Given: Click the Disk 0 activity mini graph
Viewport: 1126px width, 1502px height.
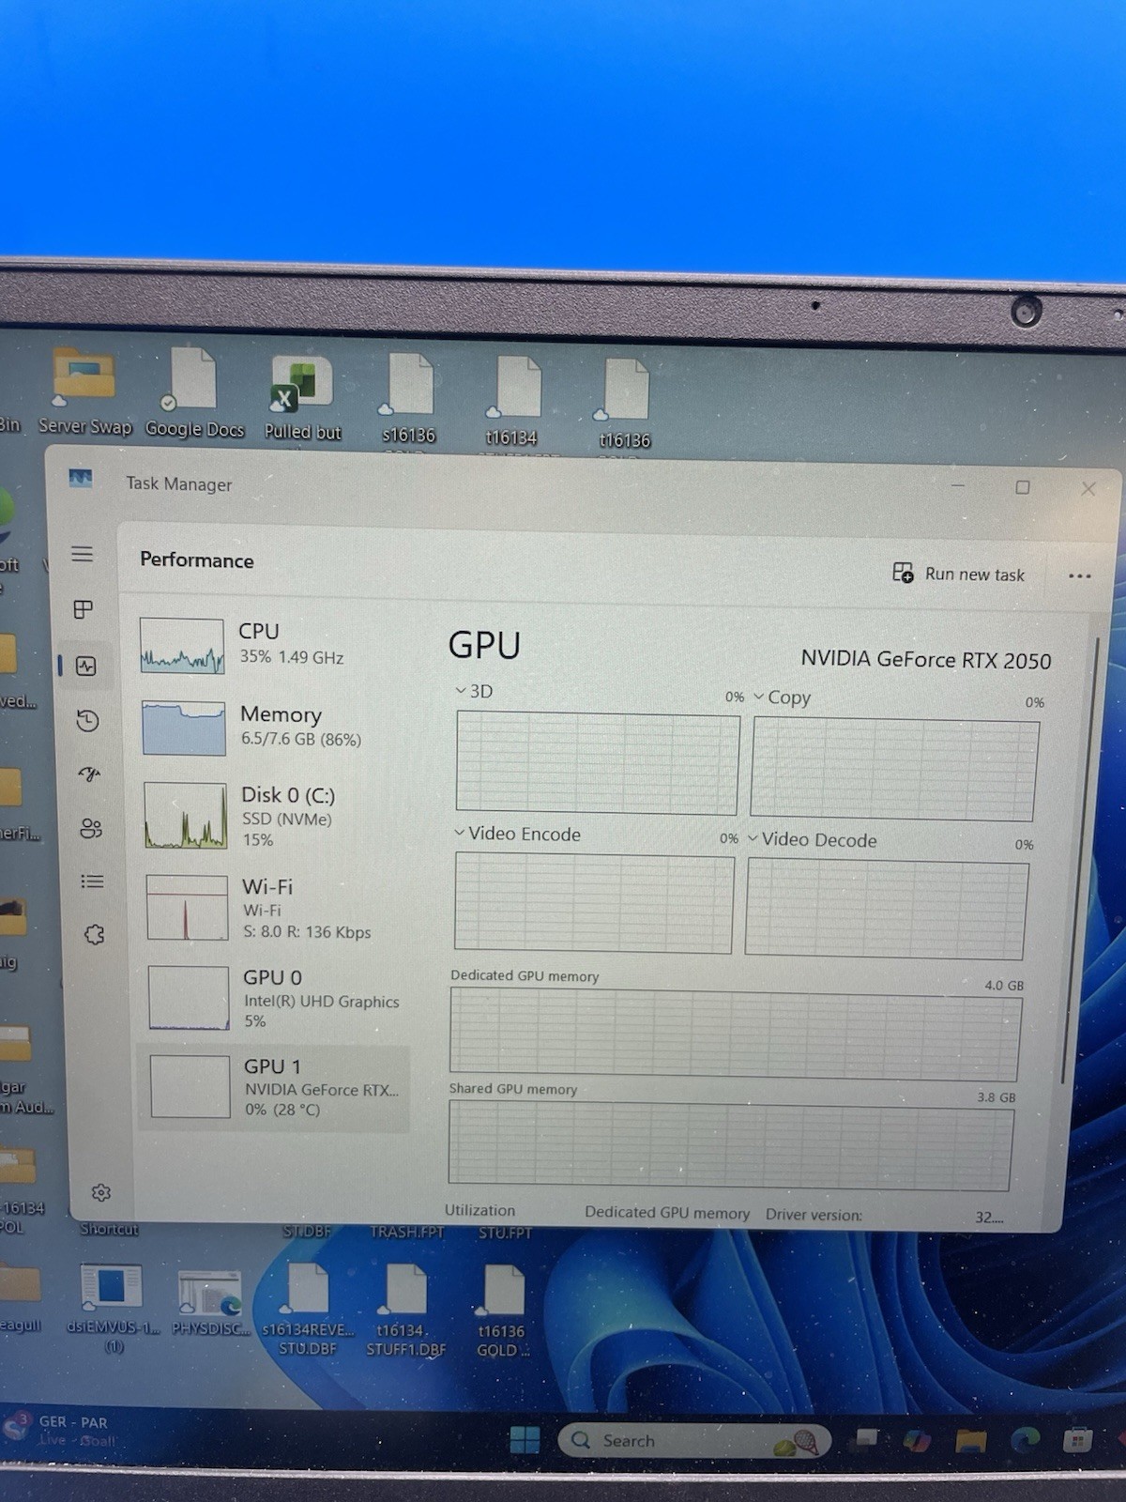Looking at the screenshot, I should [186, 816].
